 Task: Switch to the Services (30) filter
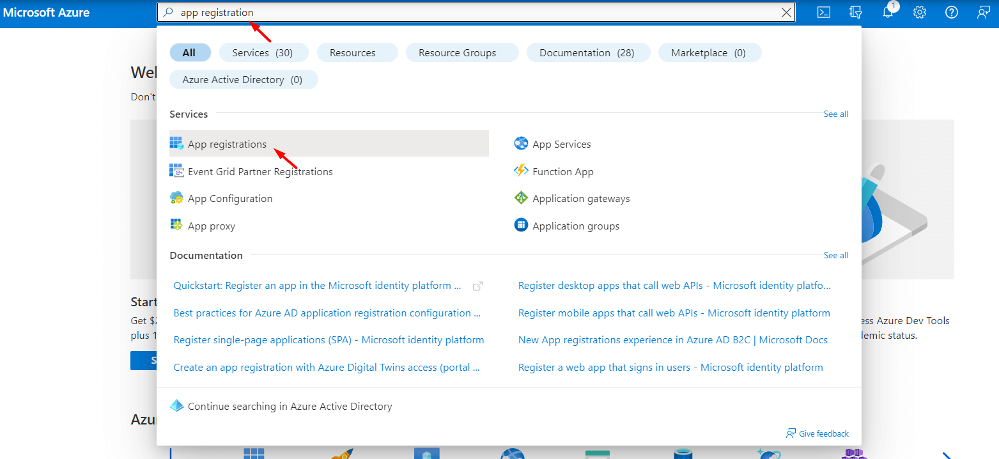(263, 52)
